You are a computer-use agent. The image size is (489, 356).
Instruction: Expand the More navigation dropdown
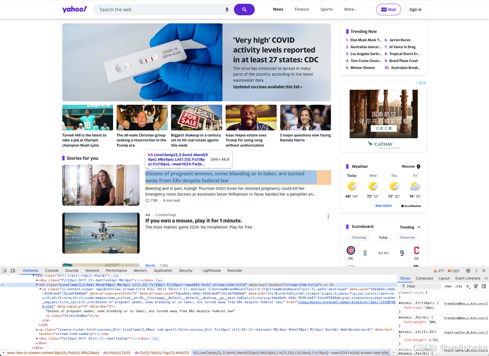click(351, 9)
